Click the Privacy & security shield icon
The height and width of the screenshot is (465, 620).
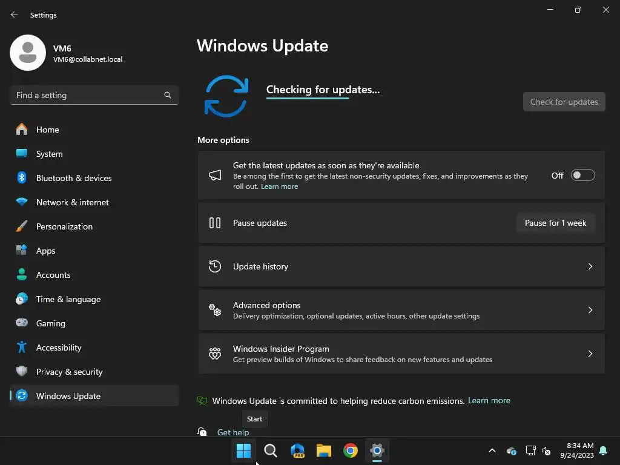point(22,371)
